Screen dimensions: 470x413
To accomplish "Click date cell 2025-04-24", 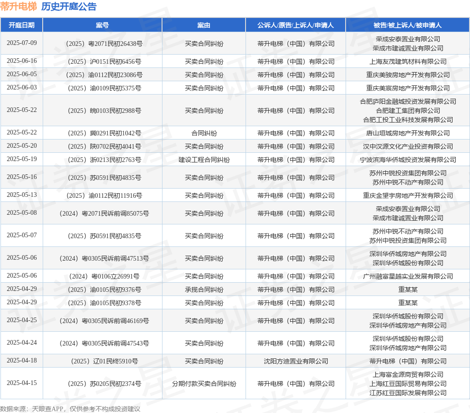I will pos(22,343).
